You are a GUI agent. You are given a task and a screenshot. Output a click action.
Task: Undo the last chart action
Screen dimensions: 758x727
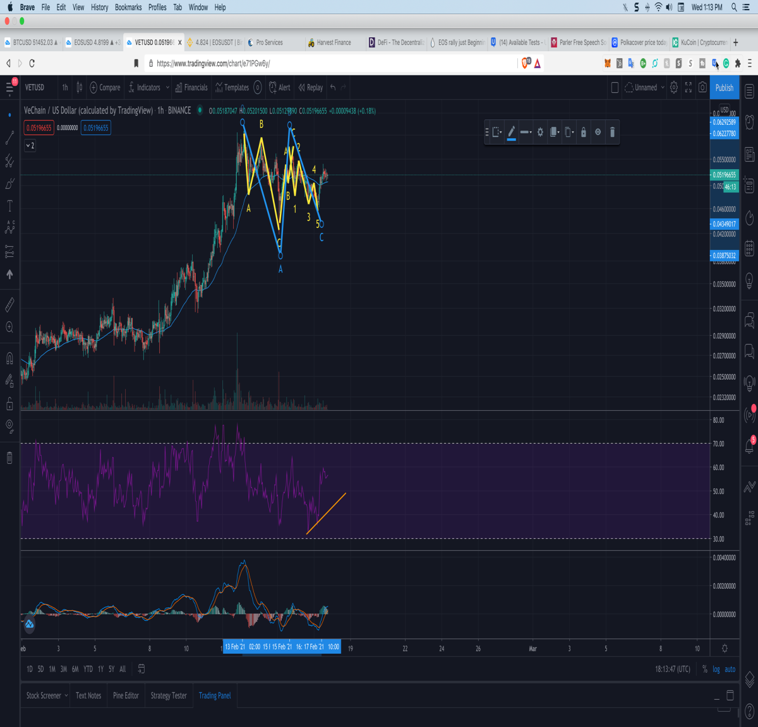tap(333, 88)
